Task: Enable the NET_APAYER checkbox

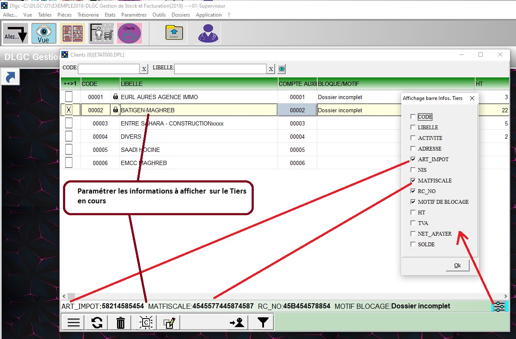Action: 413,234
